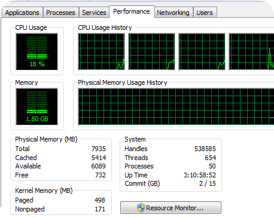Open the Users tab
Viewport: 274px width, 218px height.
[x=205, y=13]
